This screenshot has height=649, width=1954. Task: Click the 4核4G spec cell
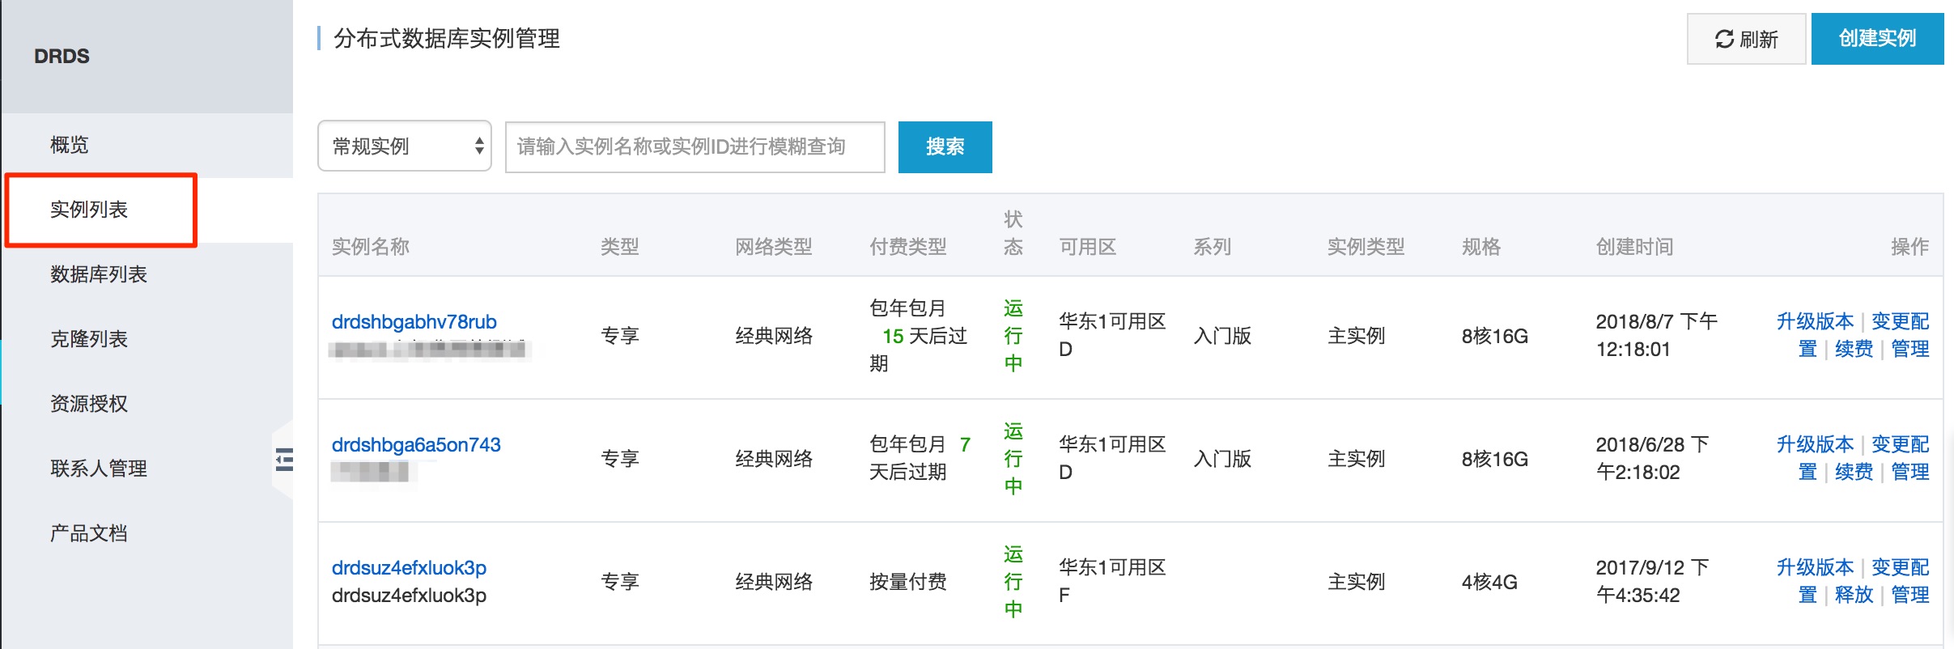1489,582
